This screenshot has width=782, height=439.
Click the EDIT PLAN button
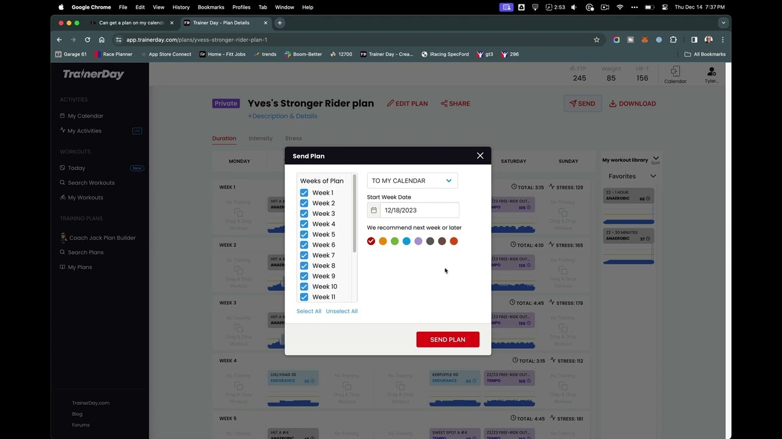(x=407, y=104)
